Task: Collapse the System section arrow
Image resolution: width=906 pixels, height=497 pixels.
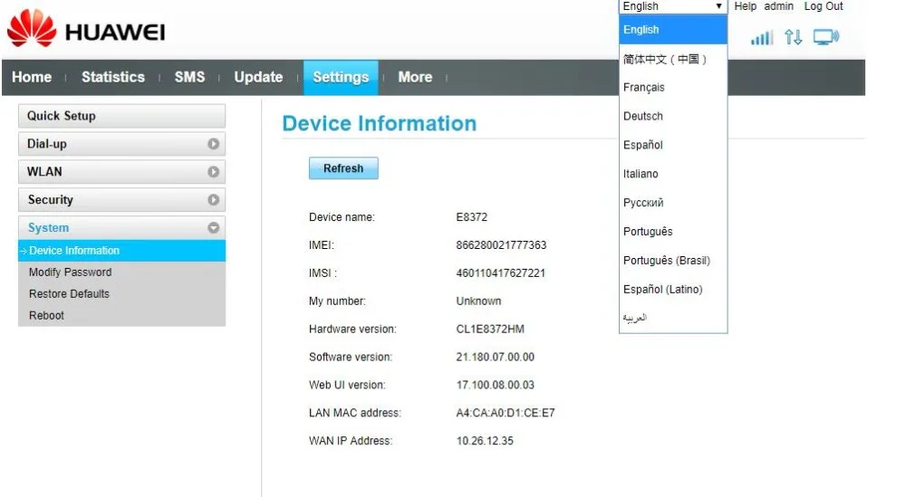Action: coord(213,228)
